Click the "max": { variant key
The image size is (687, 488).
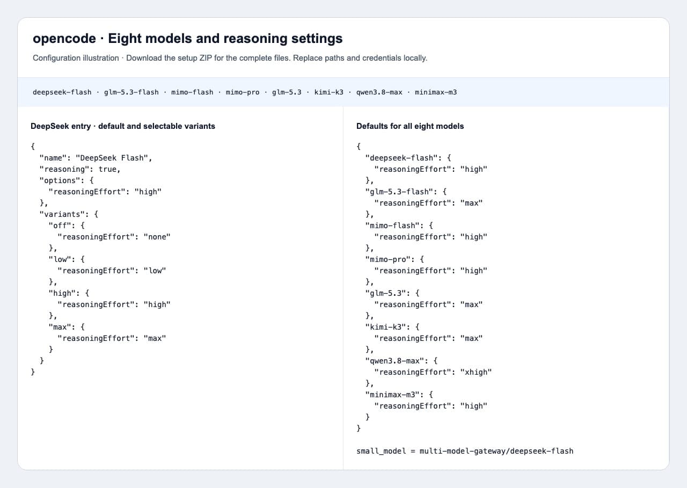point(67,327)
